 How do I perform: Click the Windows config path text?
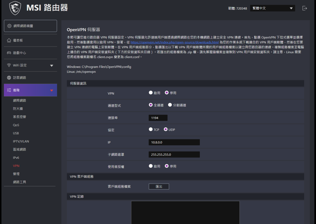(99, 67)
